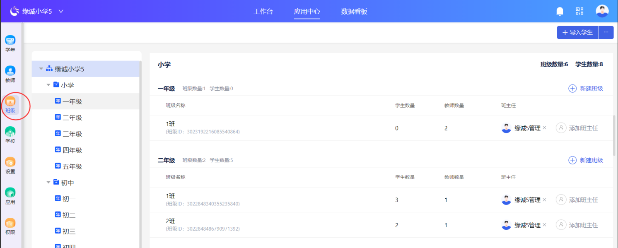The image size is (618, 248).
Task: Remove 缘诚5管理 from 一年级 1班
Action: (545, 128)
